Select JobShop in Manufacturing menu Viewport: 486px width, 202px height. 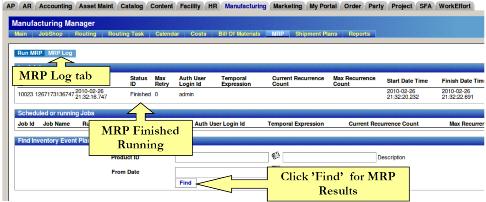(50, 34)
